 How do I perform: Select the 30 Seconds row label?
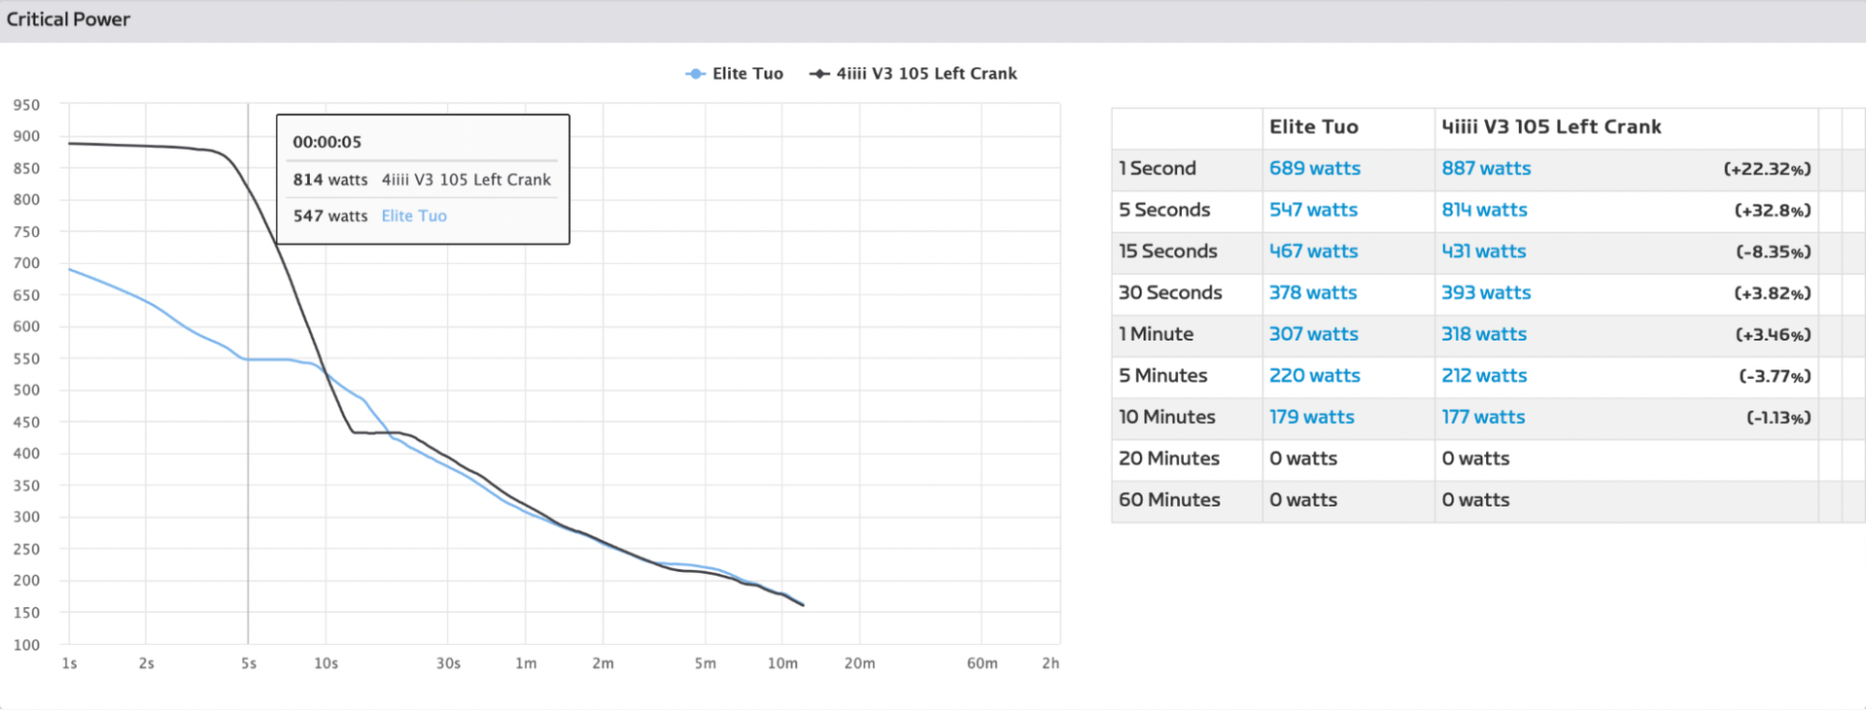point(1170,292)
